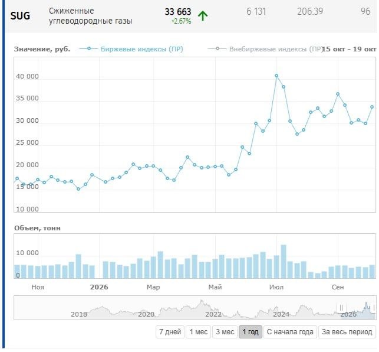
Task: Click the Значение, руб. axis title
Action: [x=42, y=49]
